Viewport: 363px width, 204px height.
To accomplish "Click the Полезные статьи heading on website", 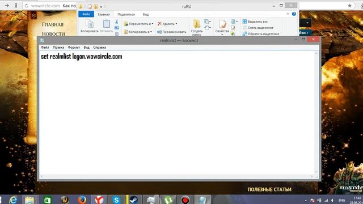I will [269, 189].
